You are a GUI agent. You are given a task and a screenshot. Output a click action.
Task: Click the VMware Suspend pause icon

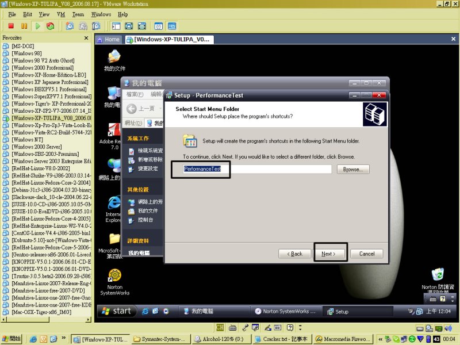tap(24, 26)
